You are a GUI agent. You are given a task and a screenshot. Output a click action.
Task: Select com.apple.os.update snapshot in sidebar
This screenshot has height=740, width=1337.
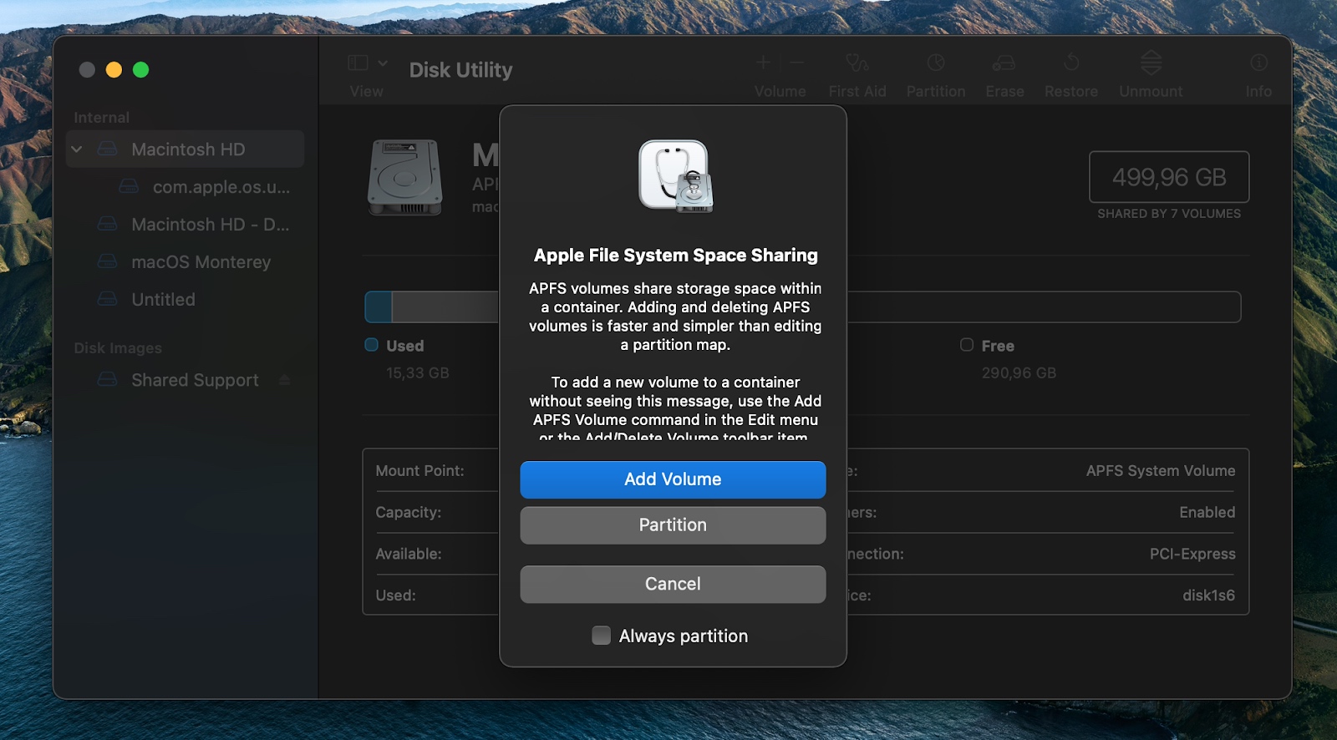pyautogui.click(x=221, y=187)
